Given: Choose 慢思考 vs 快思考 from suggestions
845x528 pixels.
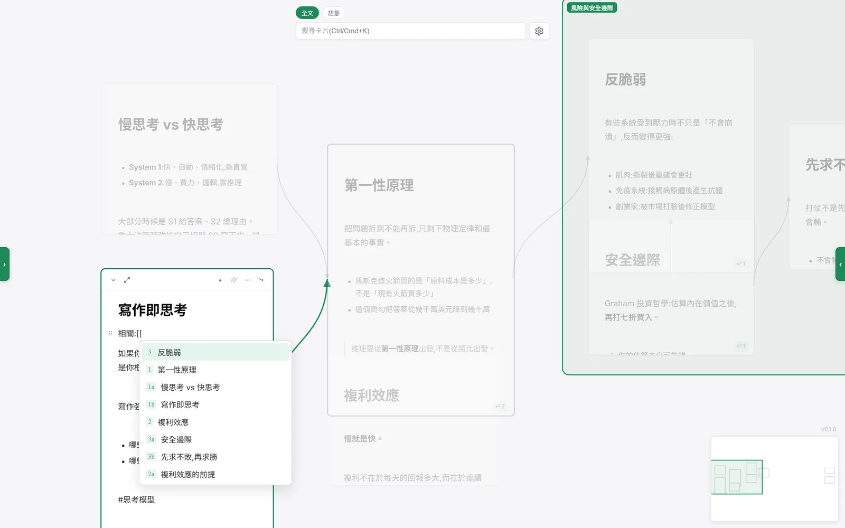Looking at the screenshot, I should click(x=215, y=387).
